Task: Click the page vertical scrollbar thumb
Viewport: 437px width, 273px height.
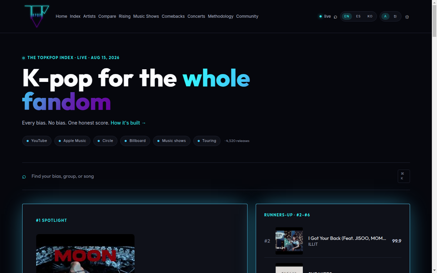Action: (434, 20)
